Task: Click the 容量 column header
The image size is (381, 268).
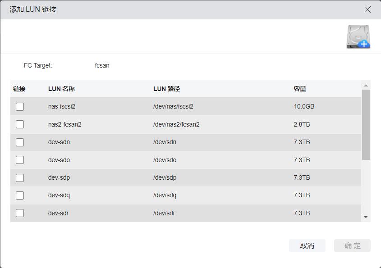Action: click(x=300, y=89)
